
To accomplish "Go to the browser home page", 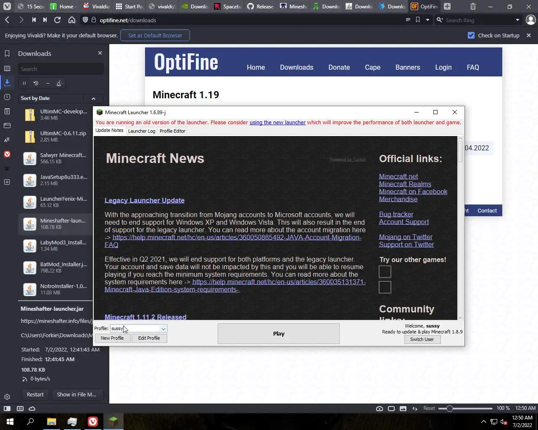I will click(x=72, y=20).
